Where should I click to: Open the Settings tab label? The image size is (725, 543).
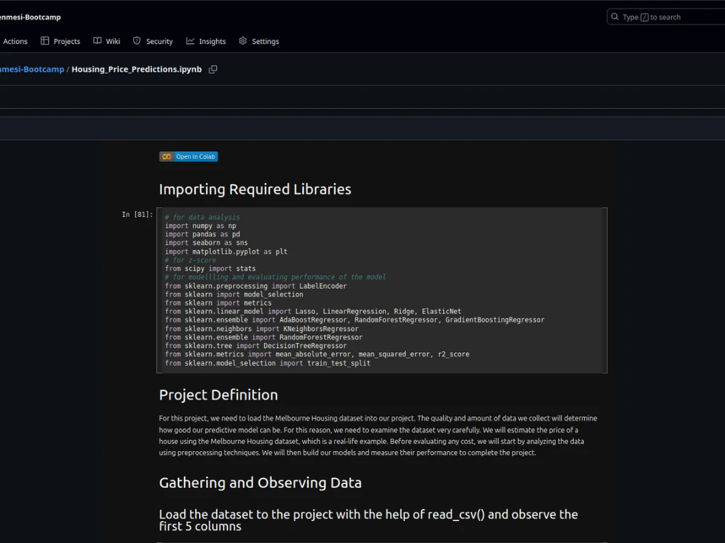266,42
